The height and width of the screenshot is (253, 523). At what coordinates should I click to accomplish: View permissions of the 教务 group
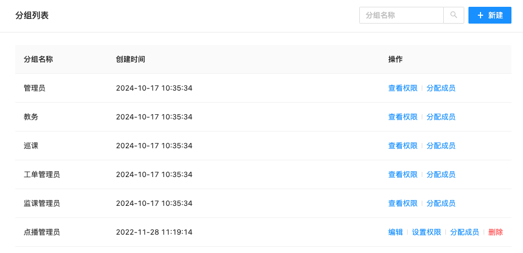pos(403,117)
